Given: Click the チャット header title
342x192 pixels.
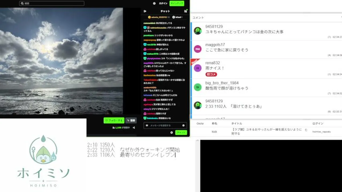Looking at the screenshot, I should (165, 11).
